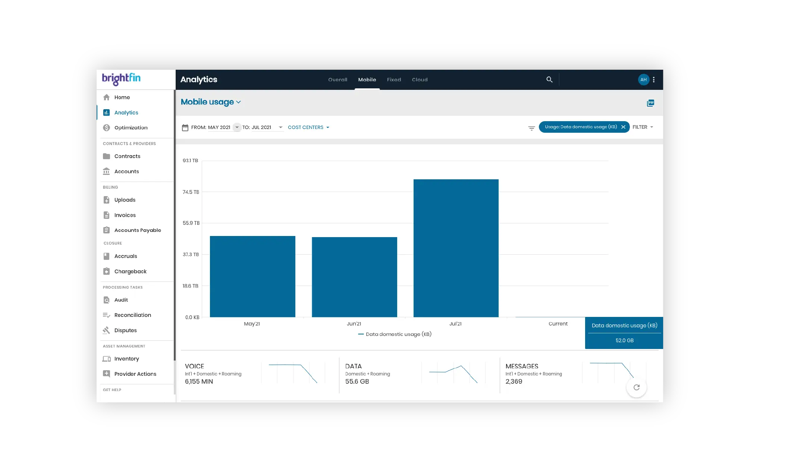Switch to the Fixed tab
Screen dimensions: 788x472
(394, 80)
